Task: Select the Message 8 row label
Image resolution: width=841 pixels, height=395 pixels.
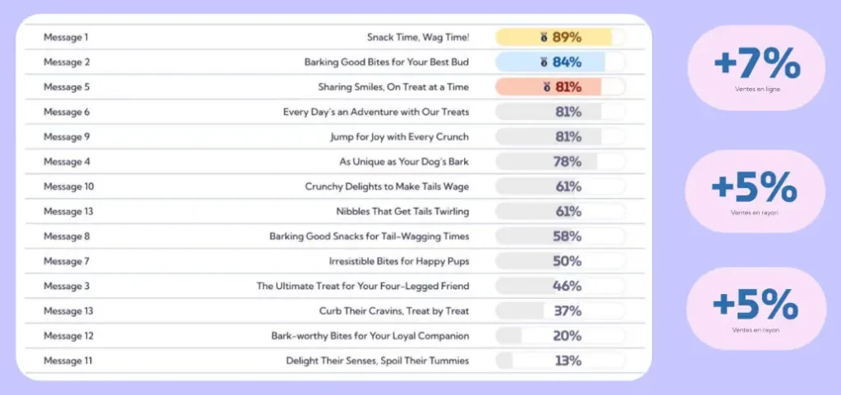Action: [x=66, y=237]
